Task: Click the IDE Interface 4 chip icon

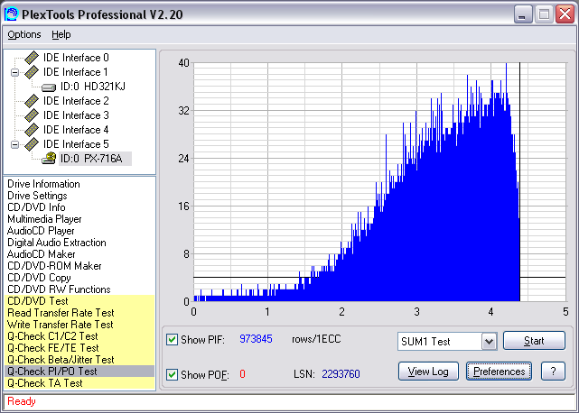Action: click(32, 130)
